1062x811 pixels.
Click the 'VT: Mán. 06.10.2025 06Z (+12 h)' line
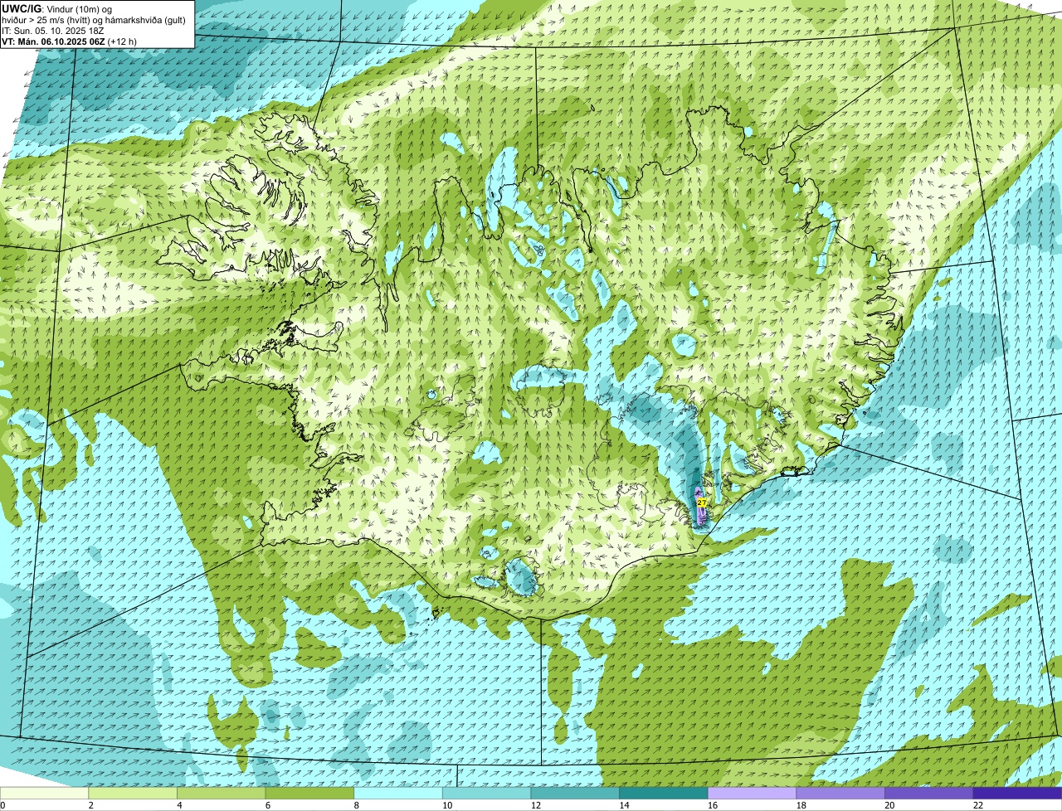69,41
